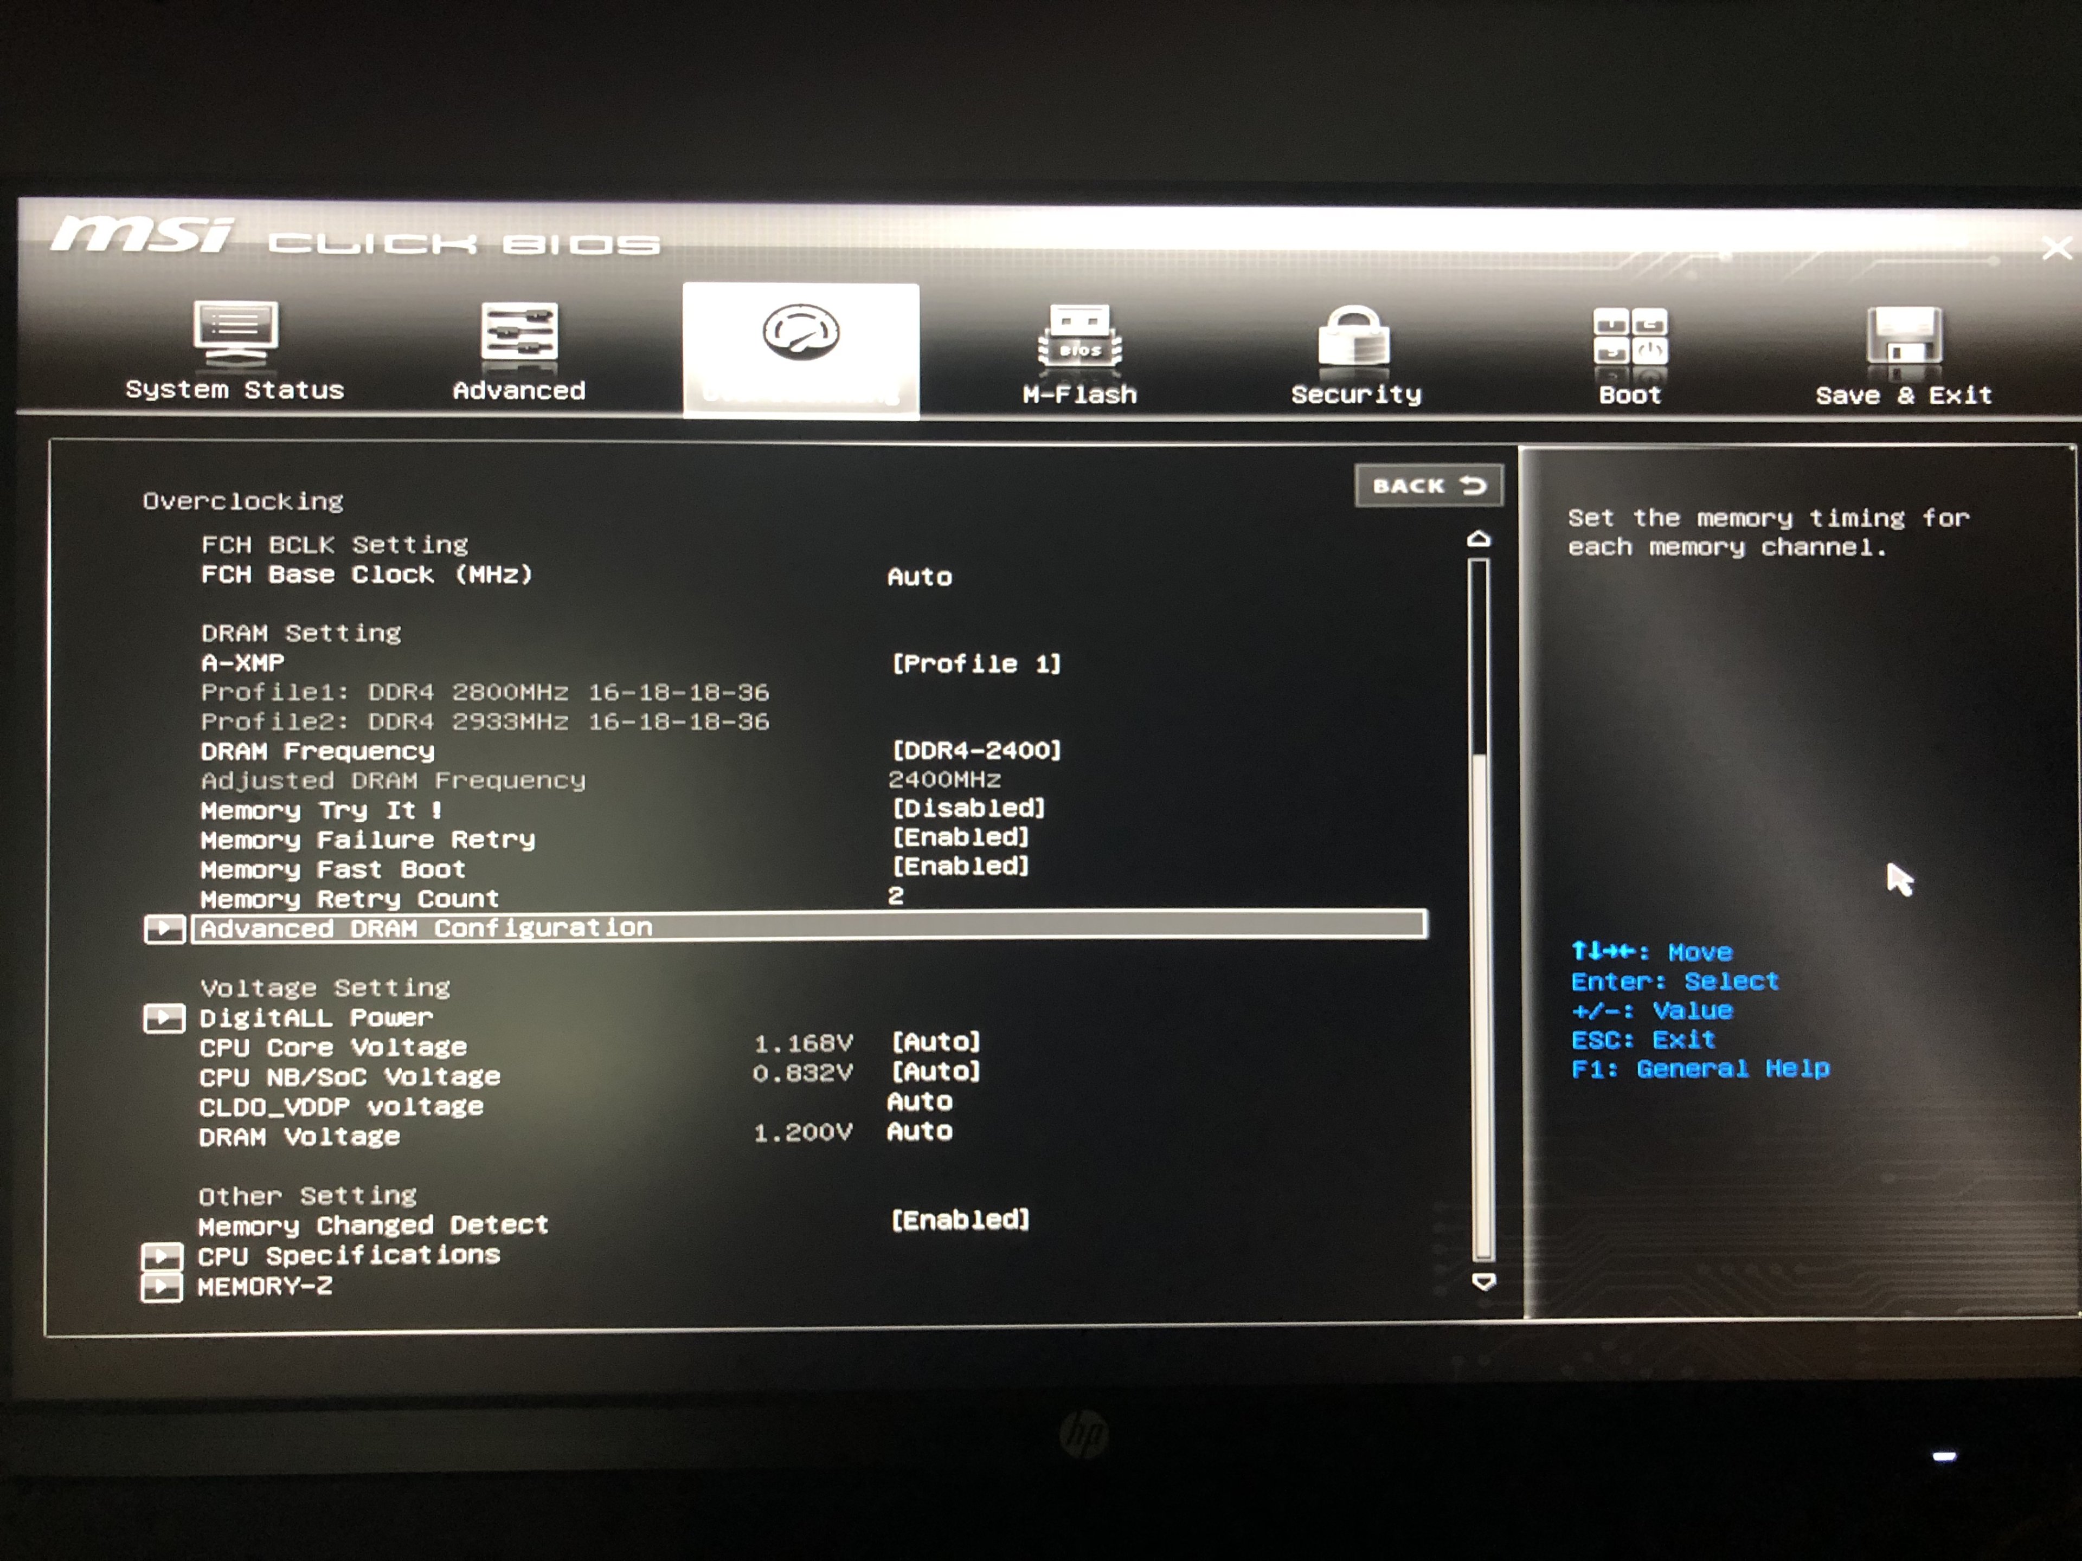The width and height of the screenshot is (2082, 1561).
Task: Select the Memory Retry Count value
Action: pyautogui.click(x=895, y=896)
